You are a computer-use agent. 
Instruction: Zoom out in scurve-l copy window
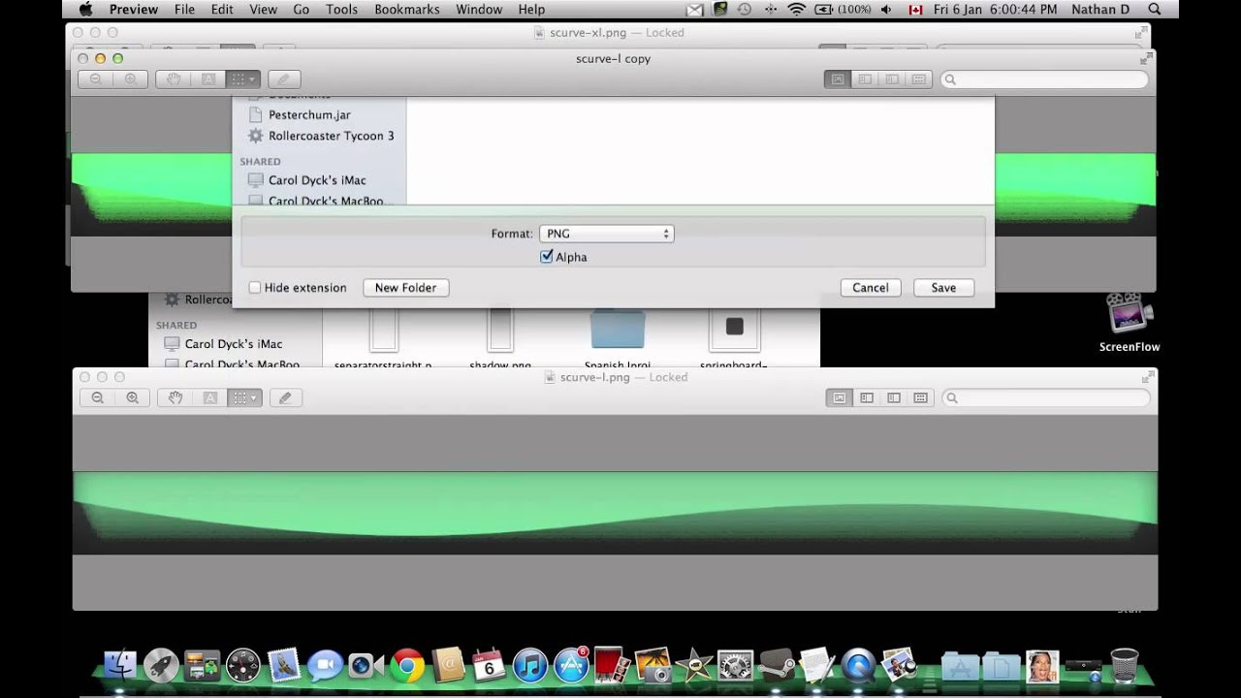pyautogui.click(x=96, y=79)
